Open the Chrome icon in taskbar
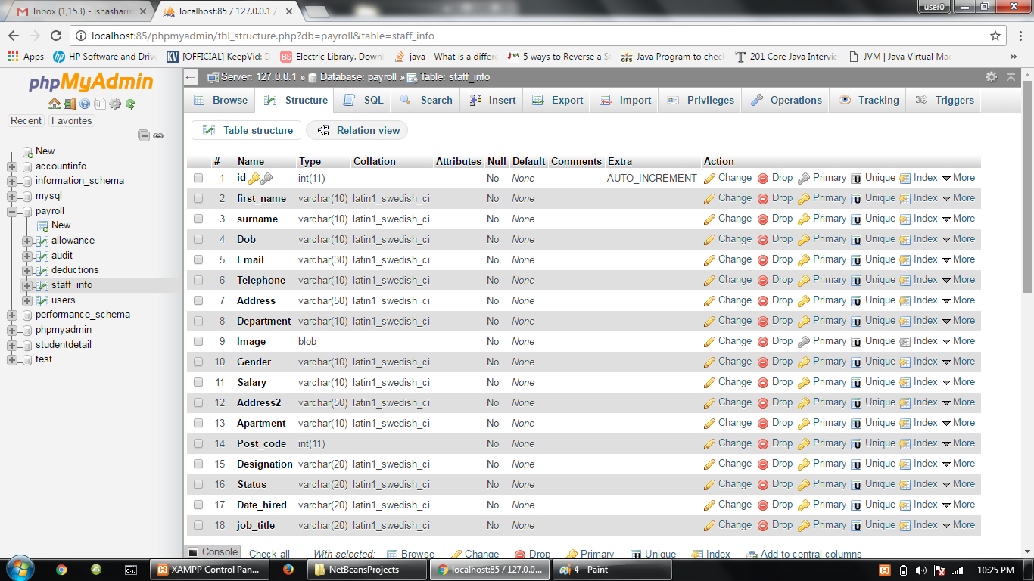 [x=61, y=570]
